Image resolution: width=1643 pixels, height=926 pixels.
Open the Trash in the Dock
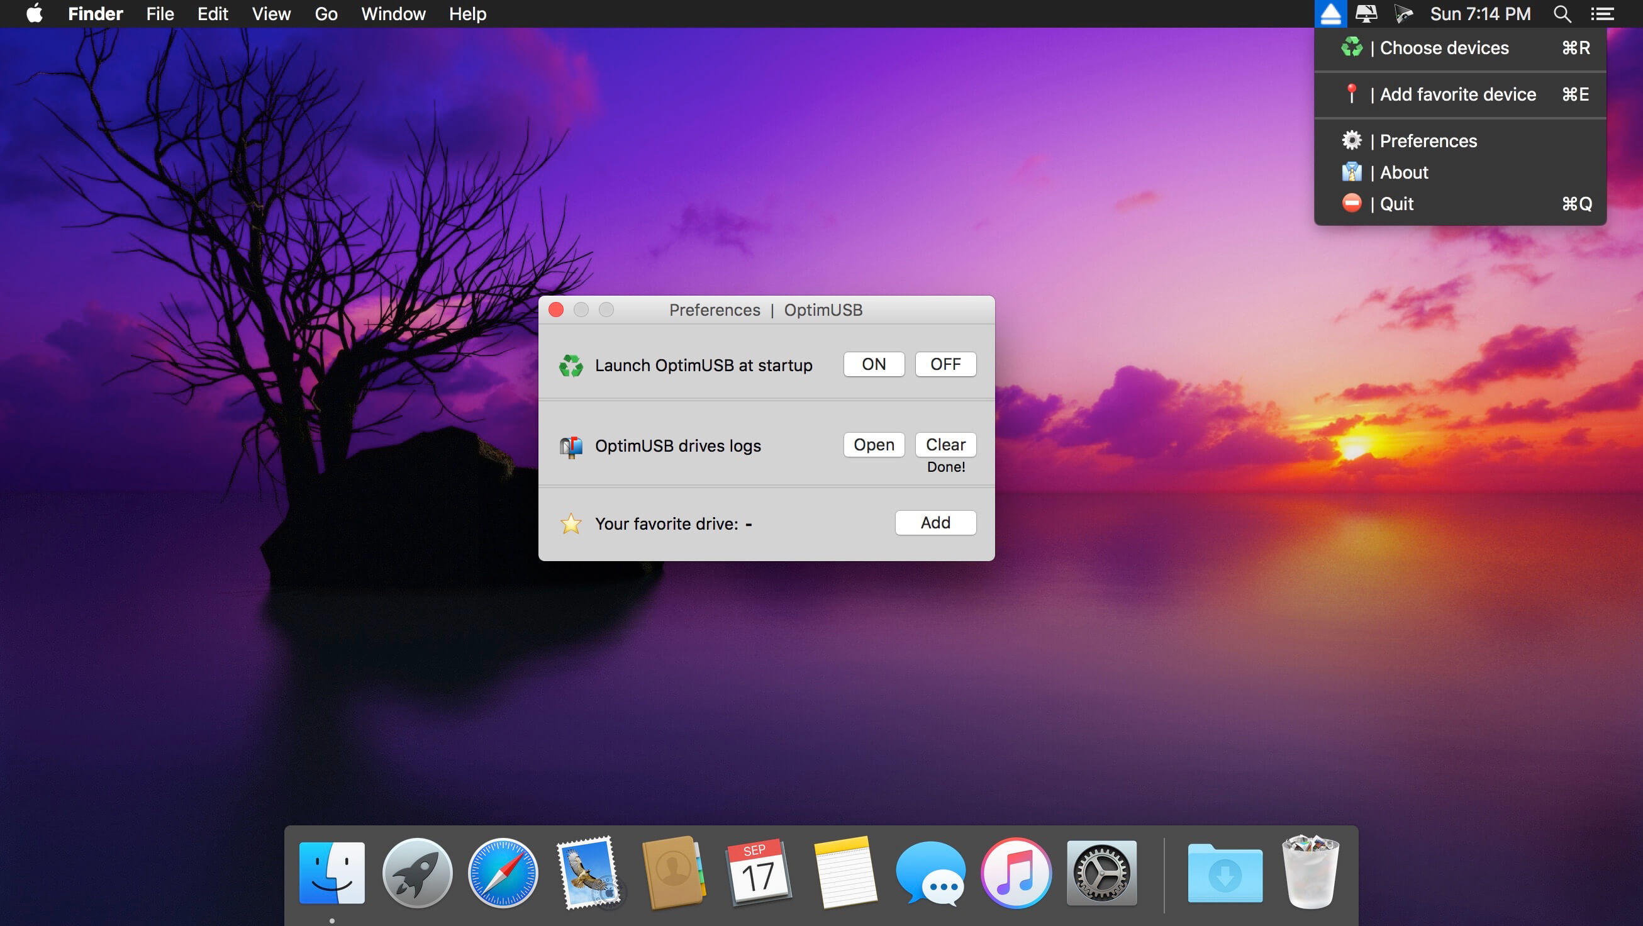(x=1310, y=873)
